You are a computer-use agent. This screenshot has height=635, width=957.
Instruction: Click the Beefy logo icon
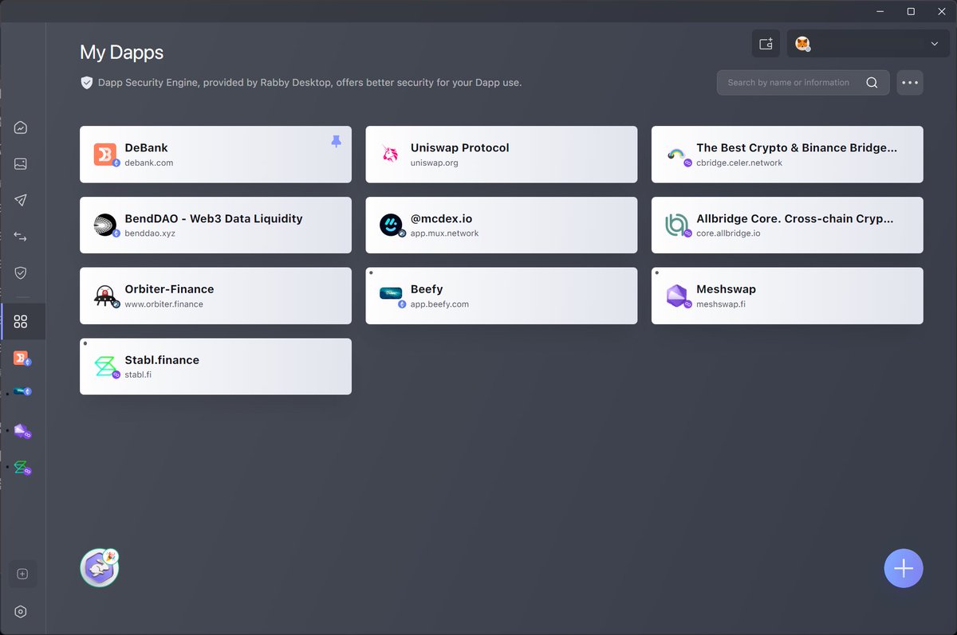click(x=392, y=293)
